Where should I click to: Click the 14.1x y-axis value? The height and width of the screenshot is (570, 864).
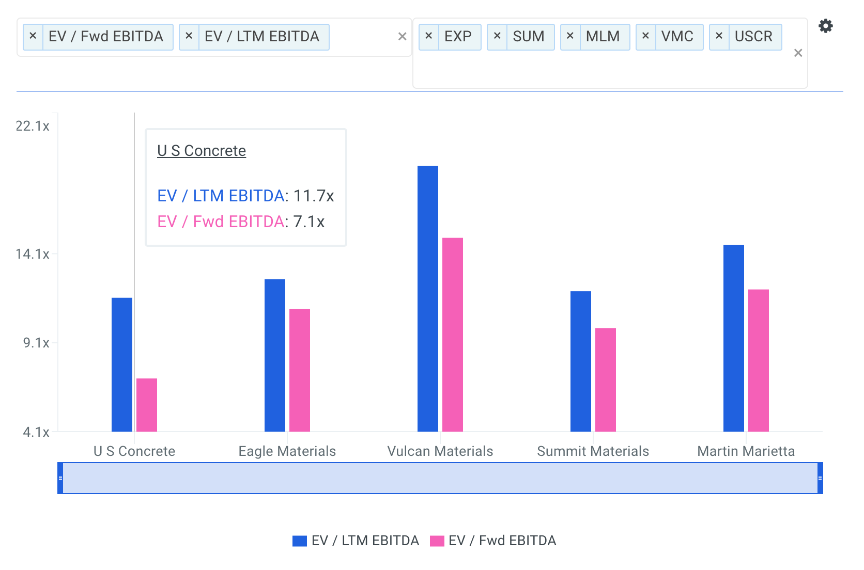33,254
